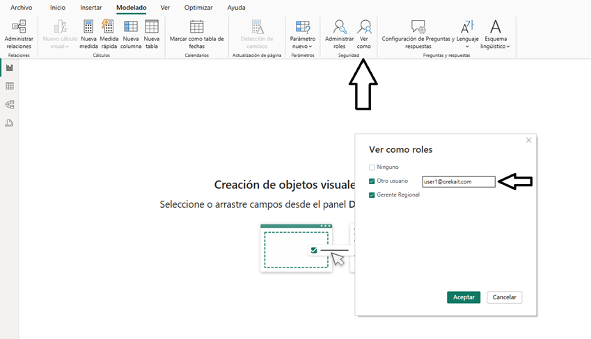Open the model view in sidebar

(10, 105)
